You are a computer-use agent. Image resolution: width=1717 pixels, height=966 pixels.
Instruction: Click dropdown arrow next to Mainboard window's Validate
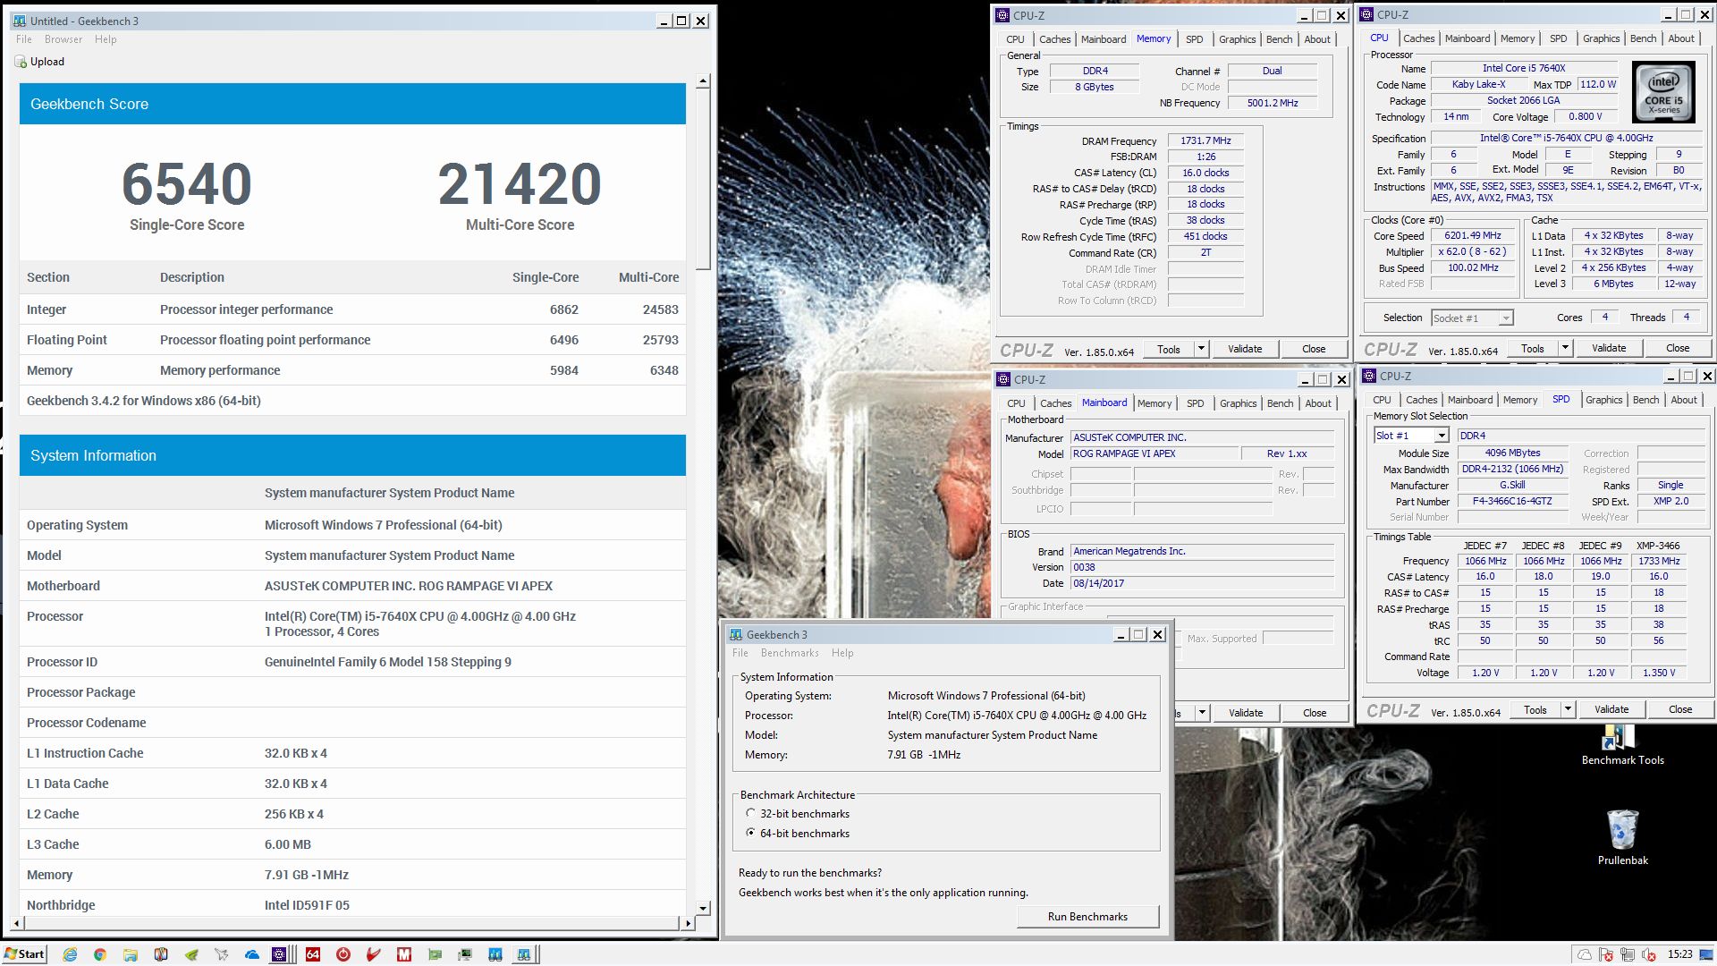coord(1202,713)
